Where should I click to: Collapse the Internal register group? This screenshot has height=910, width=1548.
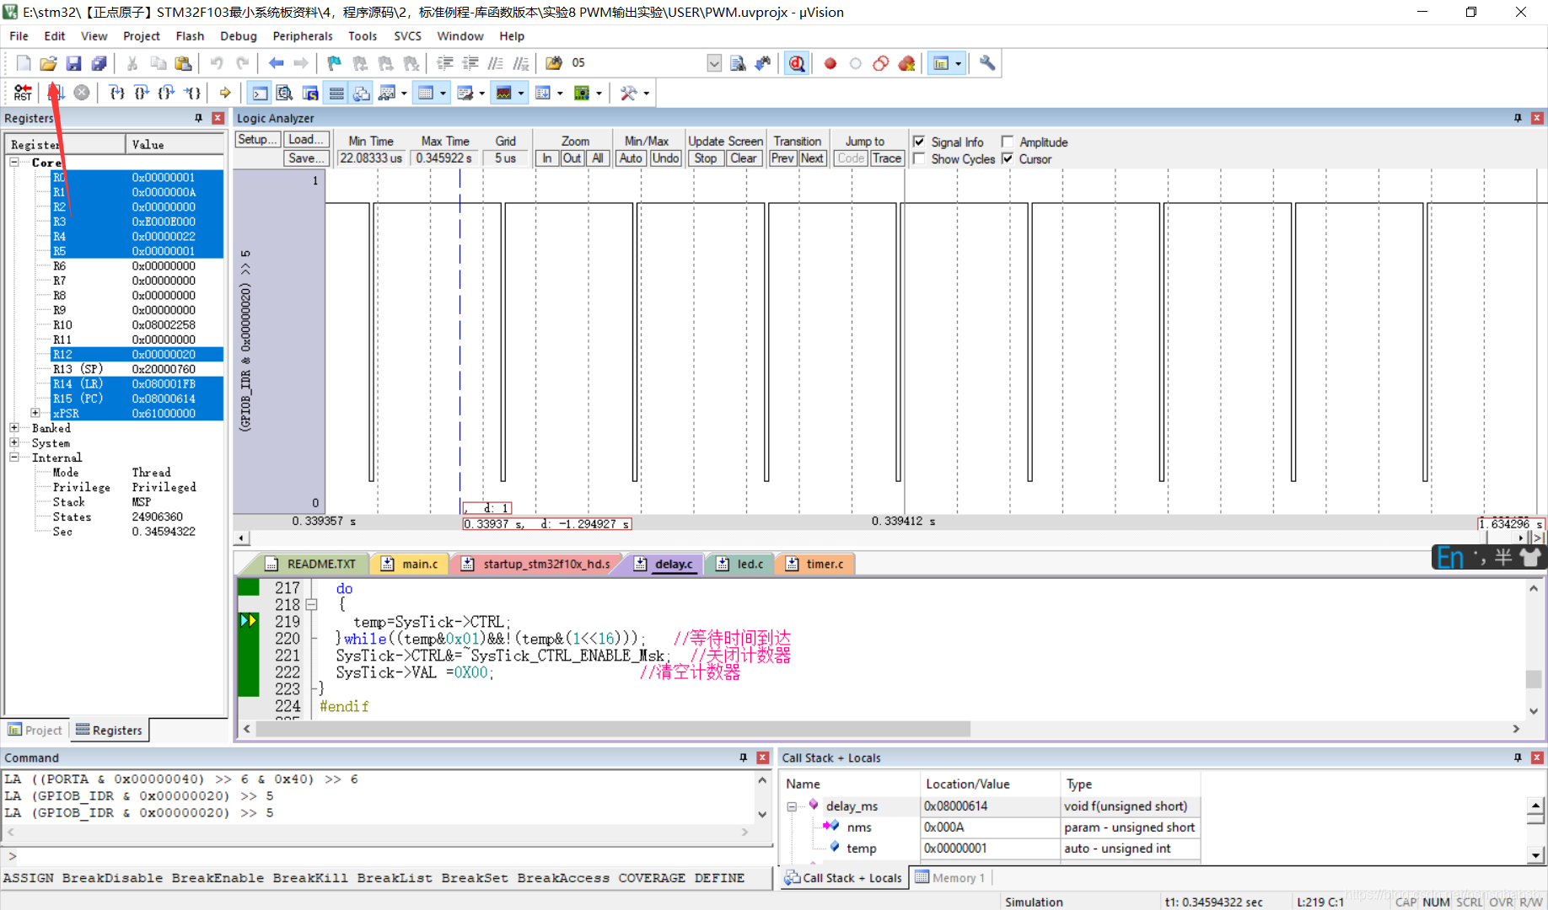pos(14,458)
